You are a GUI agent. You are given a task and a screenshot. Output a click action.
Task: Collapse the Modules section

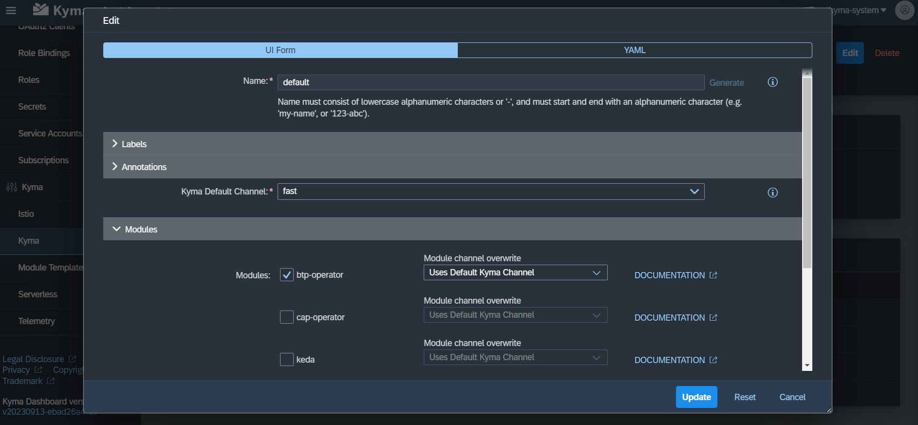[x=452, y=229]
